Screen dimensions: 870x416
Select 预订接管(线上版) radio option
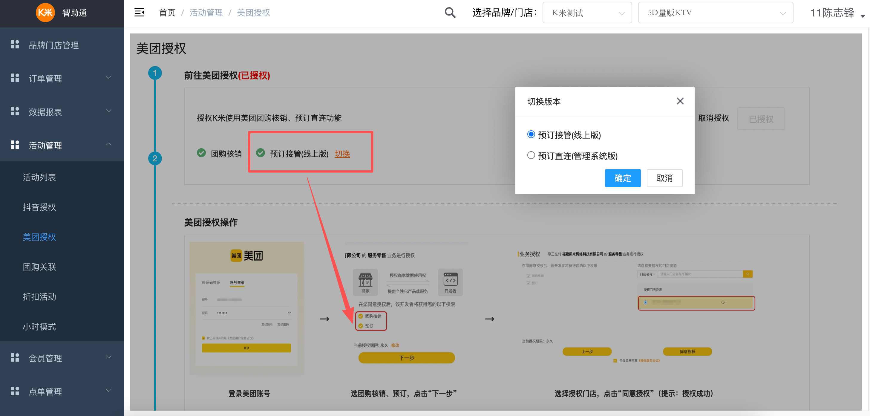tap(531, 134)
